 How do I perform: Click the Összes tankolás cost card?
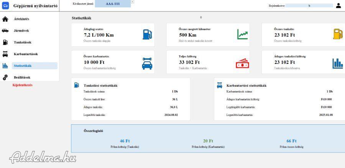pos(303,34)
